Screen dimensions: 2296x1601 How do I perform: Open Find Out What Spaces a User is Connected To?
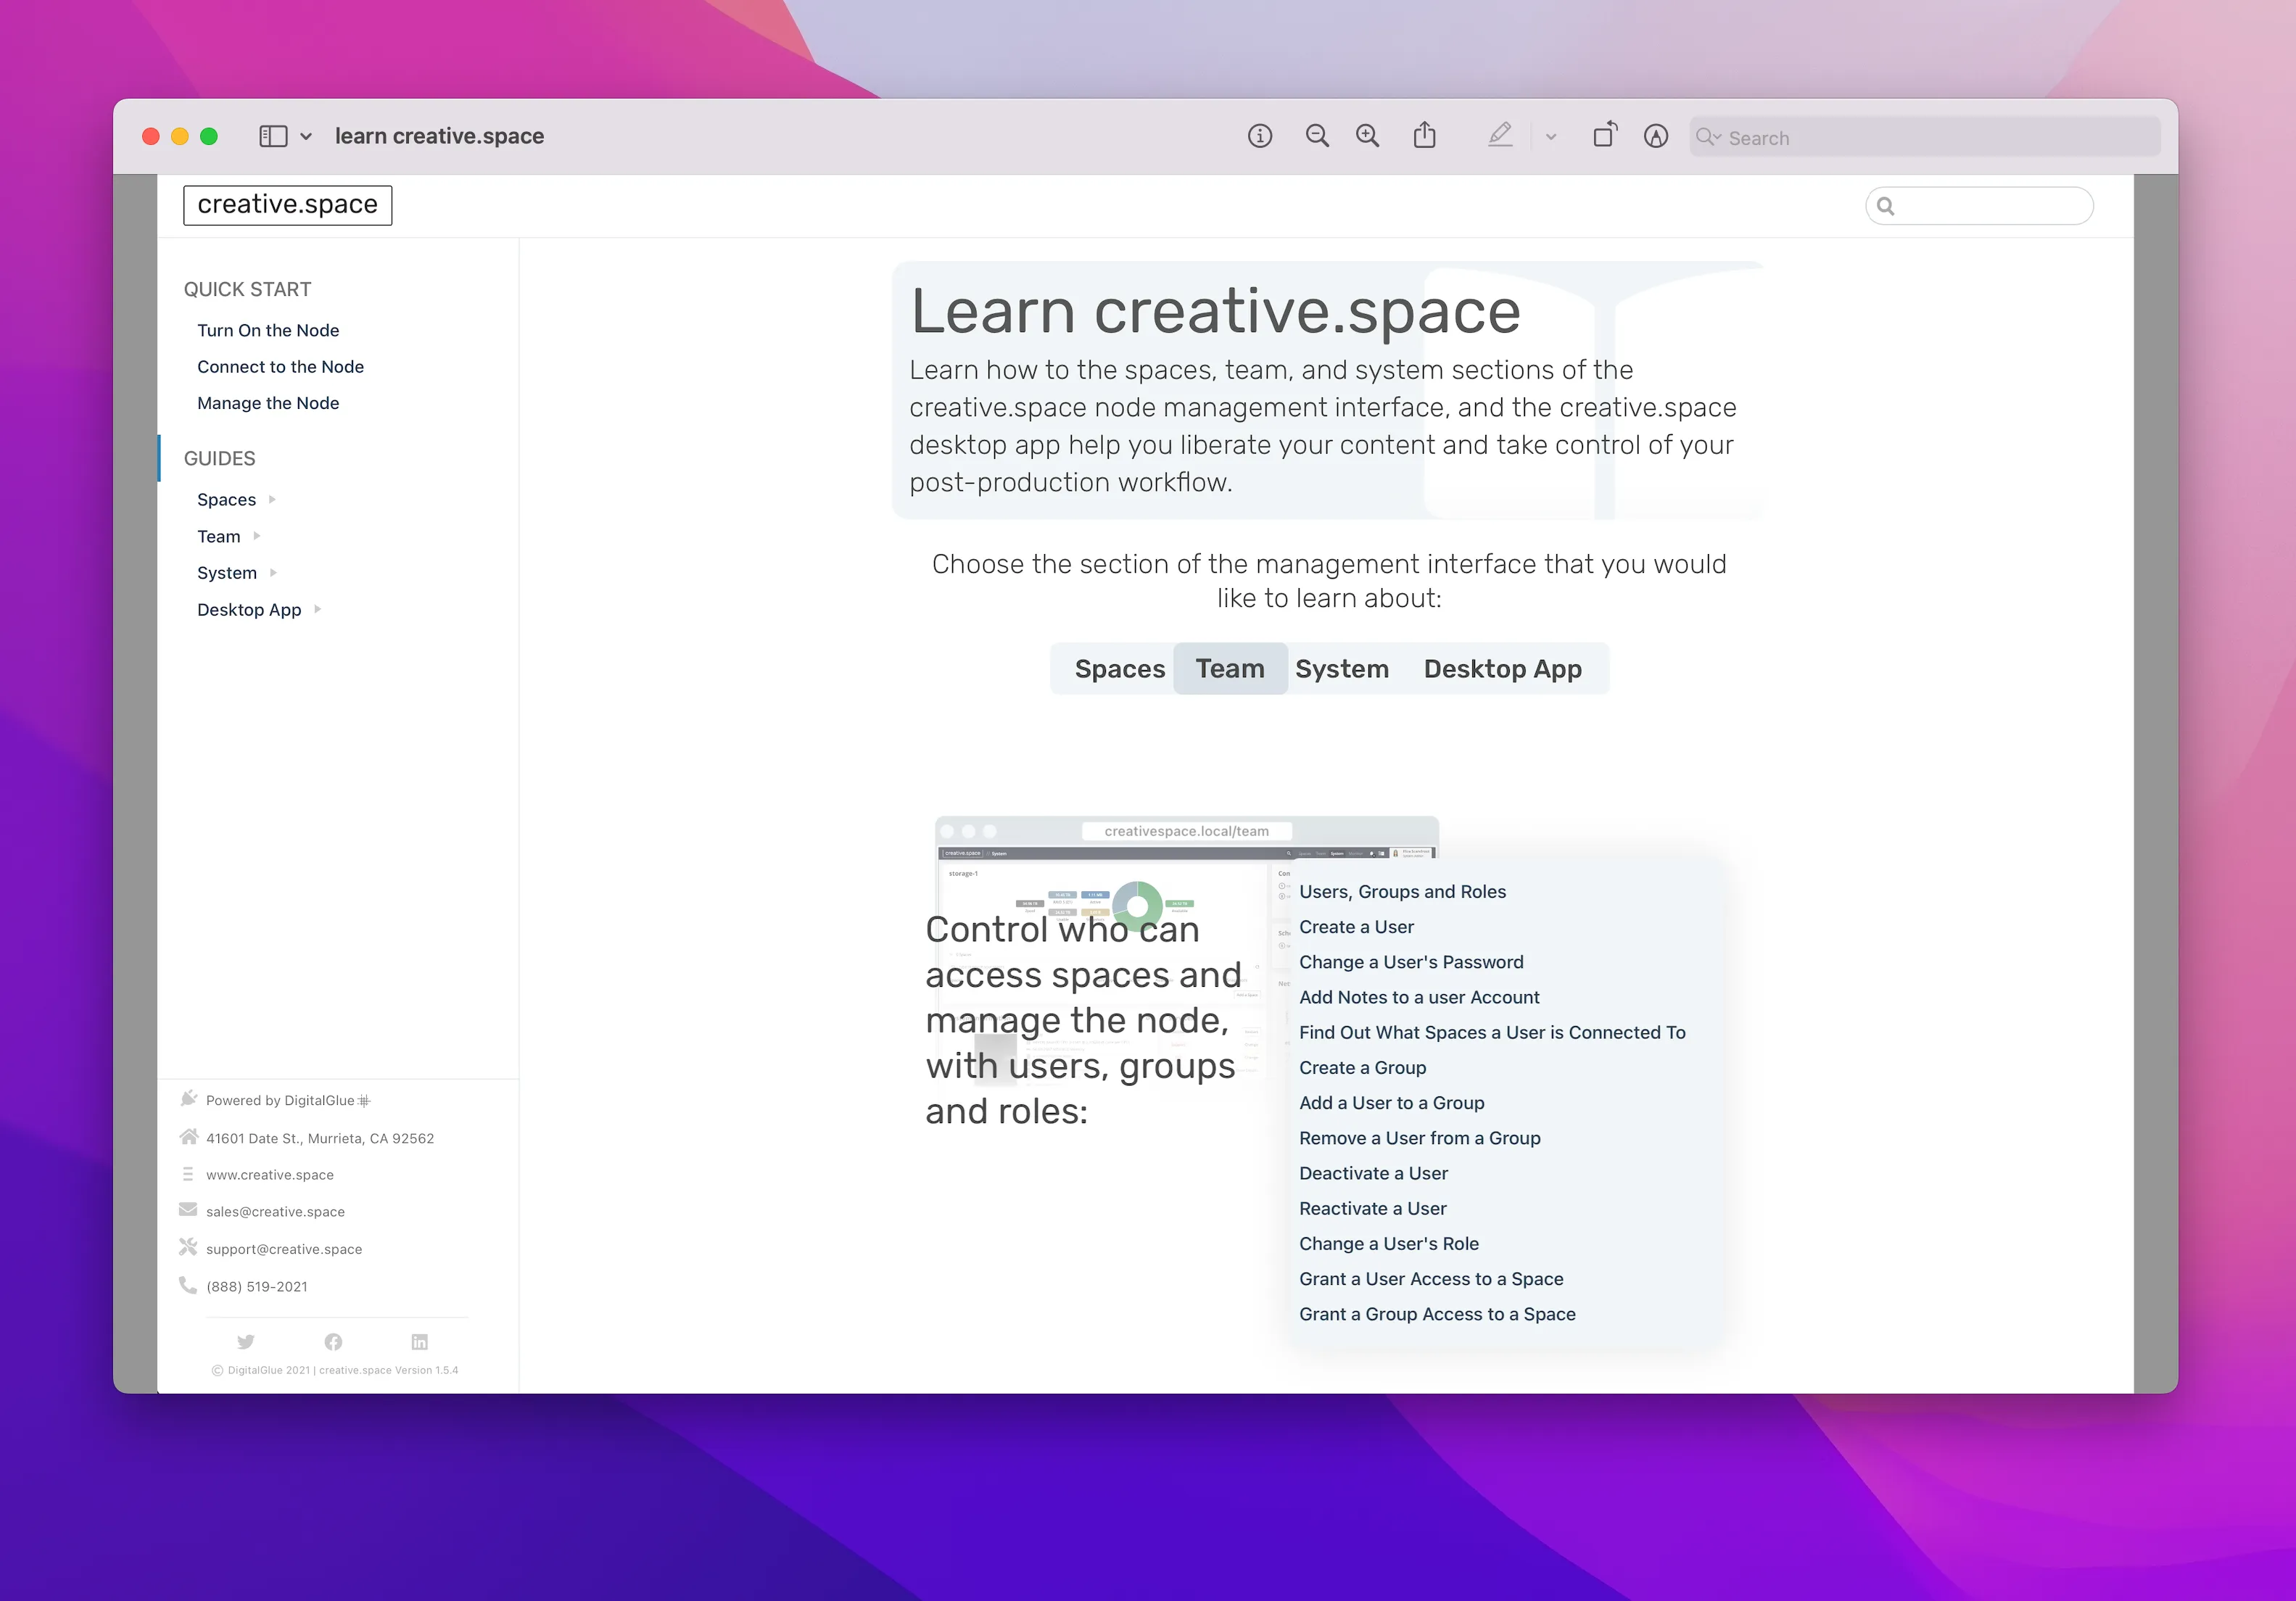click(x=1492, y=1033)
